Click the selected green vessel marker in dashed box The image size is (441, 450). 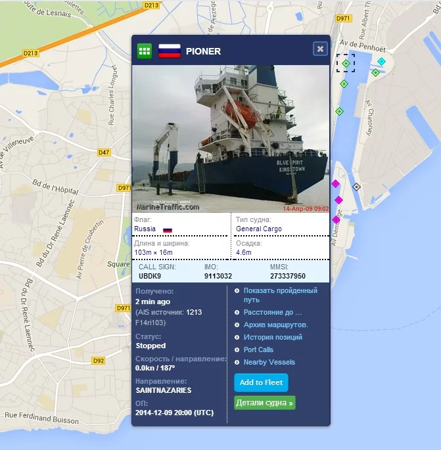pos(346,63)
